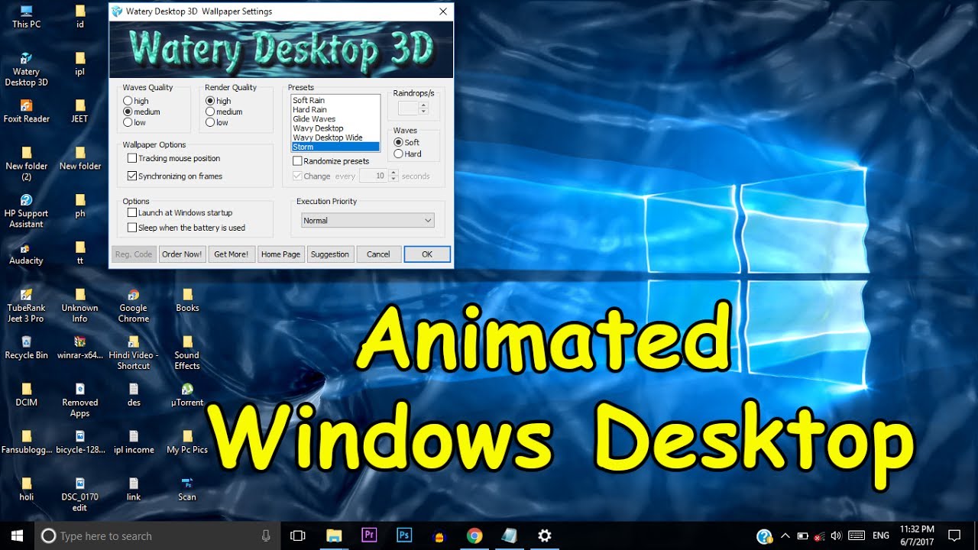Select the Wavy Desktop Wide preset

[x=335, y=137]
